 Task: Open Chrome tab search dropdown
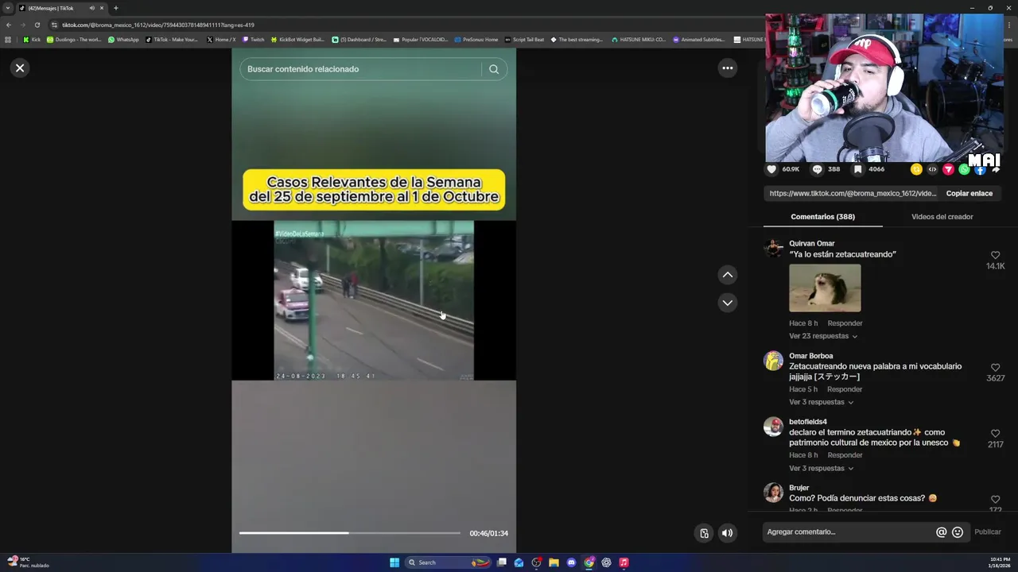[x=8, y=8]
